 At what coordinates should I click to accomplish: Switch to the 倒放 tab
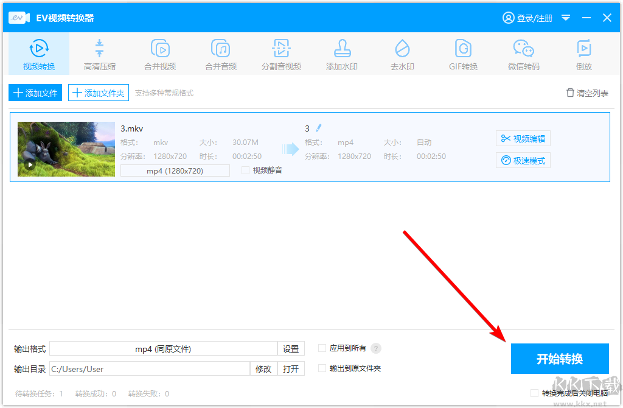(x=583, y=54)
